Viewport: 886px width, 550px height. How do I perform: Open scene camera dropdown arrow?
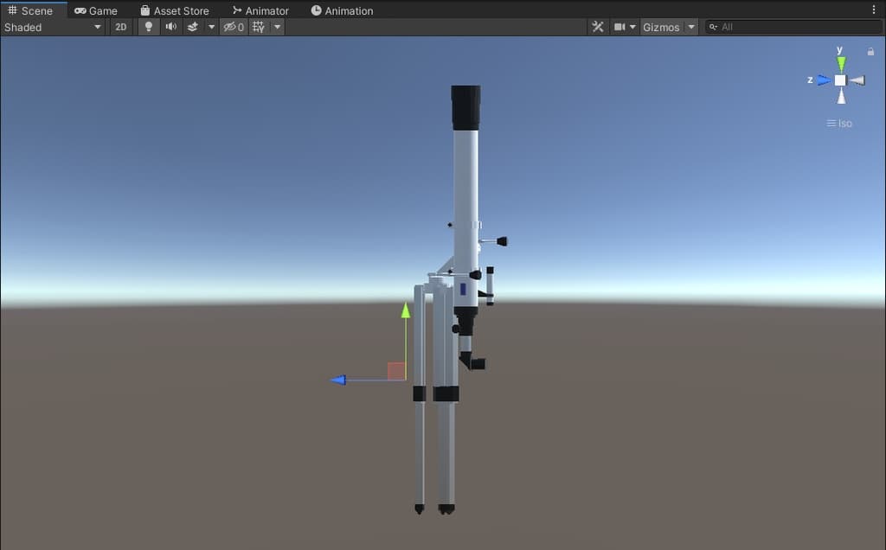632,27
